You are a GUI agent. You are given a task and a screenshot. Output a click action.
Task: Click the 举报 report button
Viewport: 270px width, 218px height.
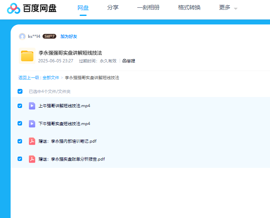(x=129, y=61)
